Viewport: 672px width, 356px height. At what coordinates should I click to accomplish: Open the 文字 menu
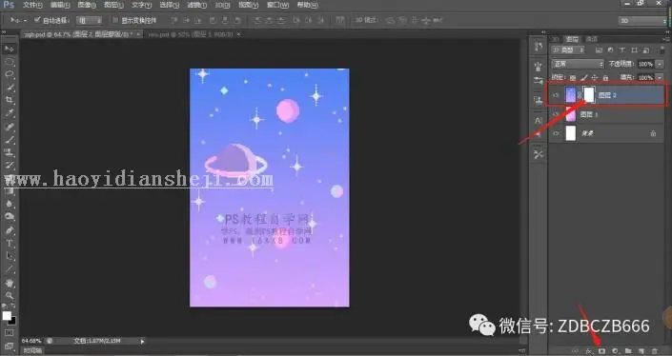[x=141, y=5]
